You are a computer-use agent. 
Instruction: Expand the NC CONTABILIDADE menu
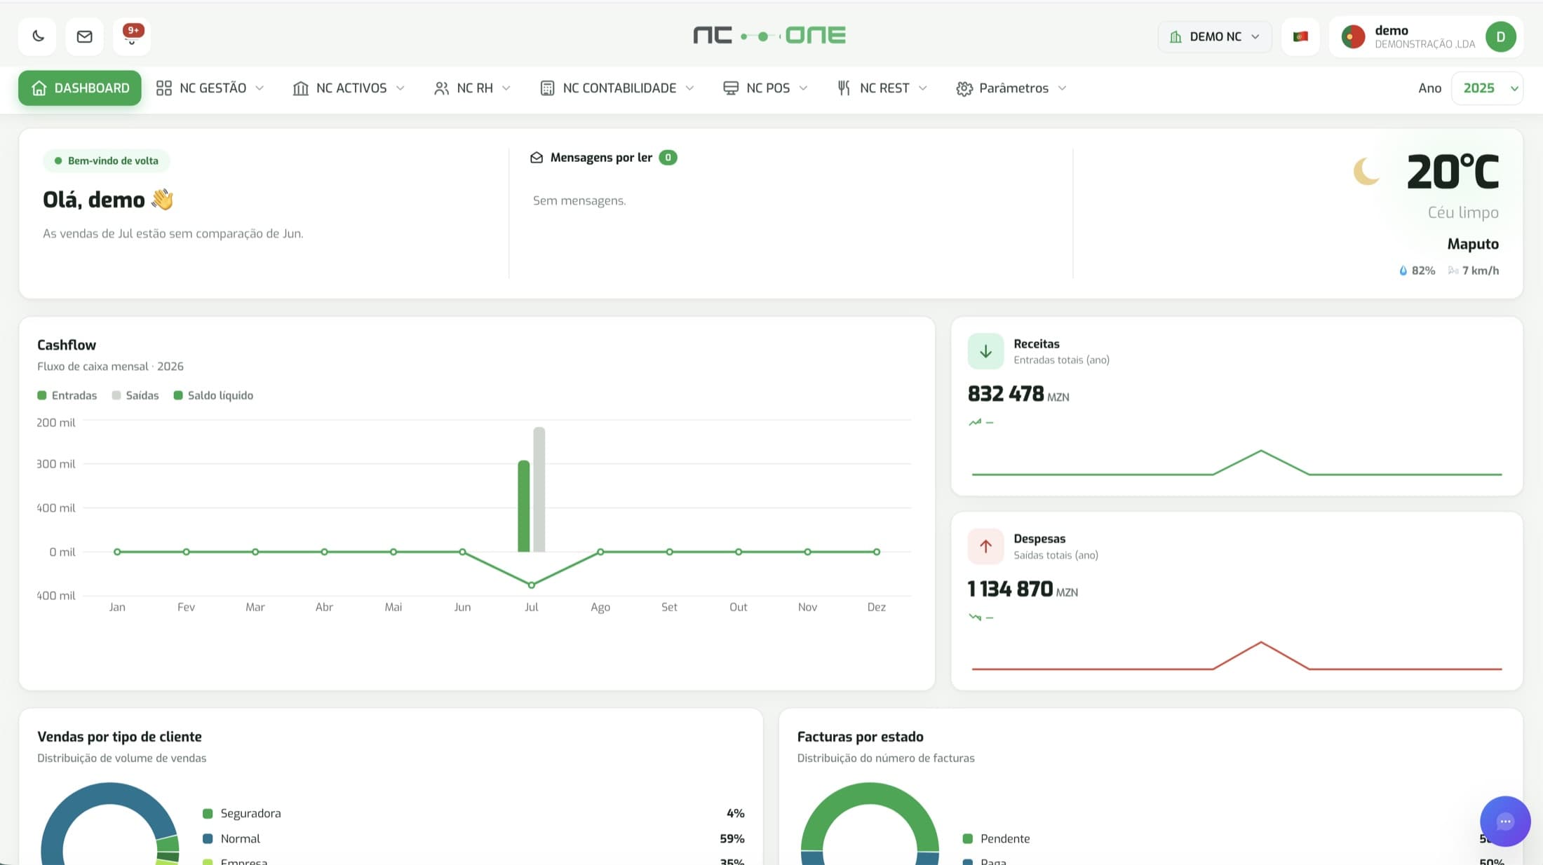(617, 88)
